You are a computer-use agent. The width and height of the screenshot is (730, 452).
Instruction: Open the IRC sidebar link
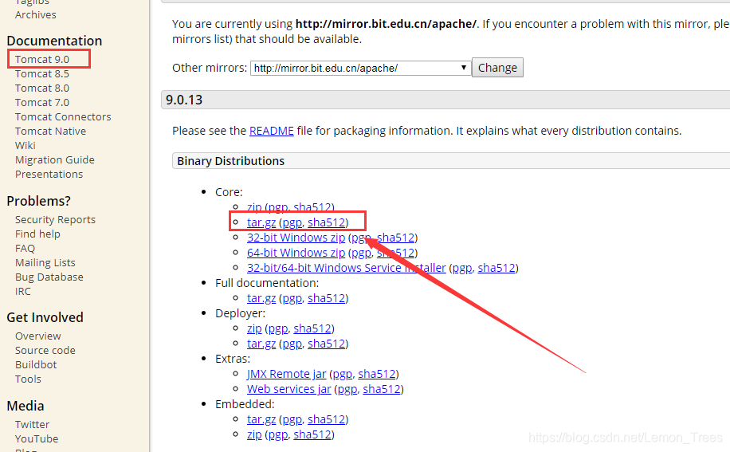[x=23, y=292]
